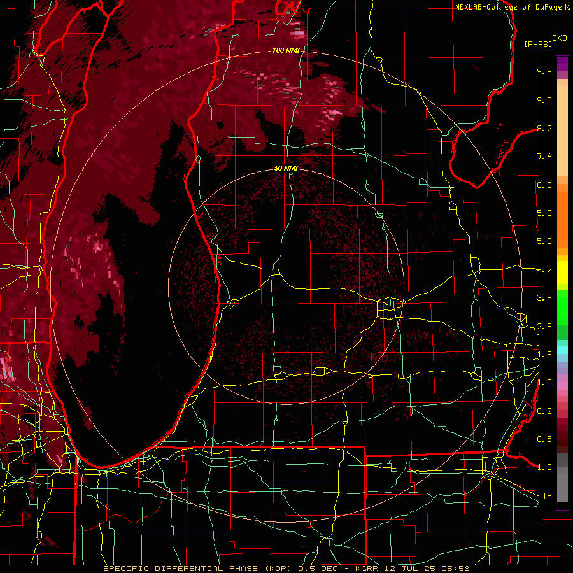The height and width of the screenshot is (573, 573).
Task: Click the 50 NMI range ring label
Action: [x=286, y=168]
